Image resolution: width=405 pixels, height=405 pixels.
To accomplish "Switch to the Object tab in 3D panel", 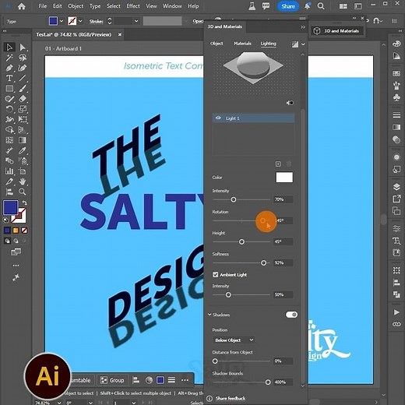I will (217, 44).
